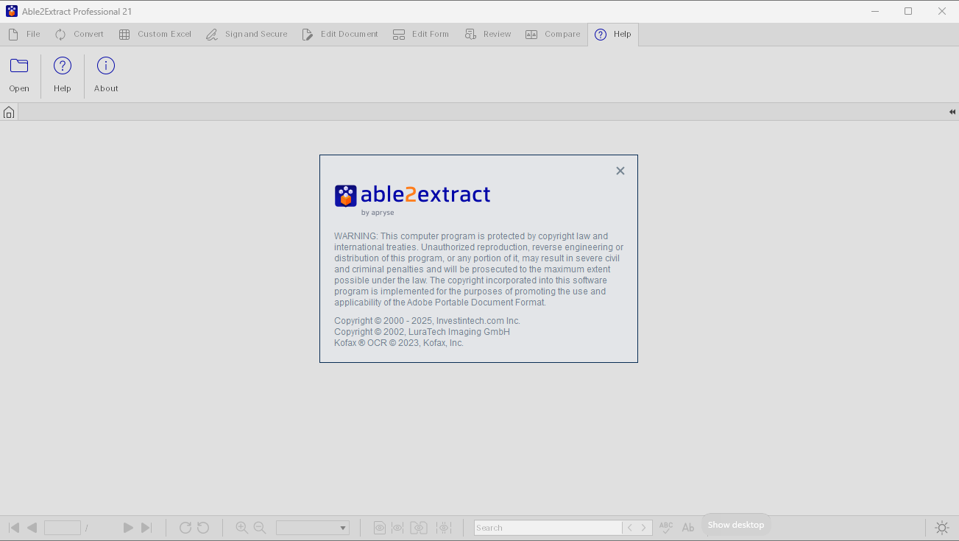Switch to the Edit Document tab

tap(340, 34)
